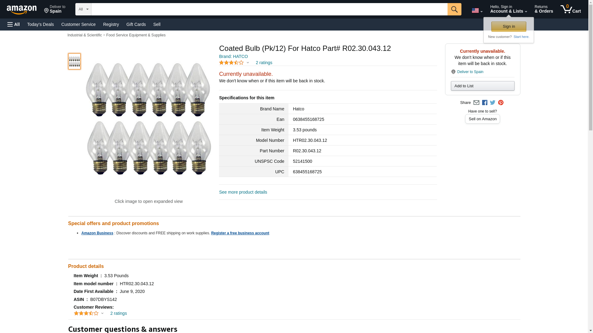Focus the Amazon search text field
The image size is (593, 333).
[269, 9]
